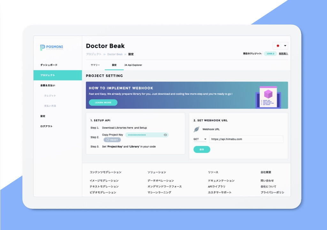The height and width of the screenshot is (230, 327).
Task: Click the 複数購入 purchase link
Action: (x=283, y=54)
